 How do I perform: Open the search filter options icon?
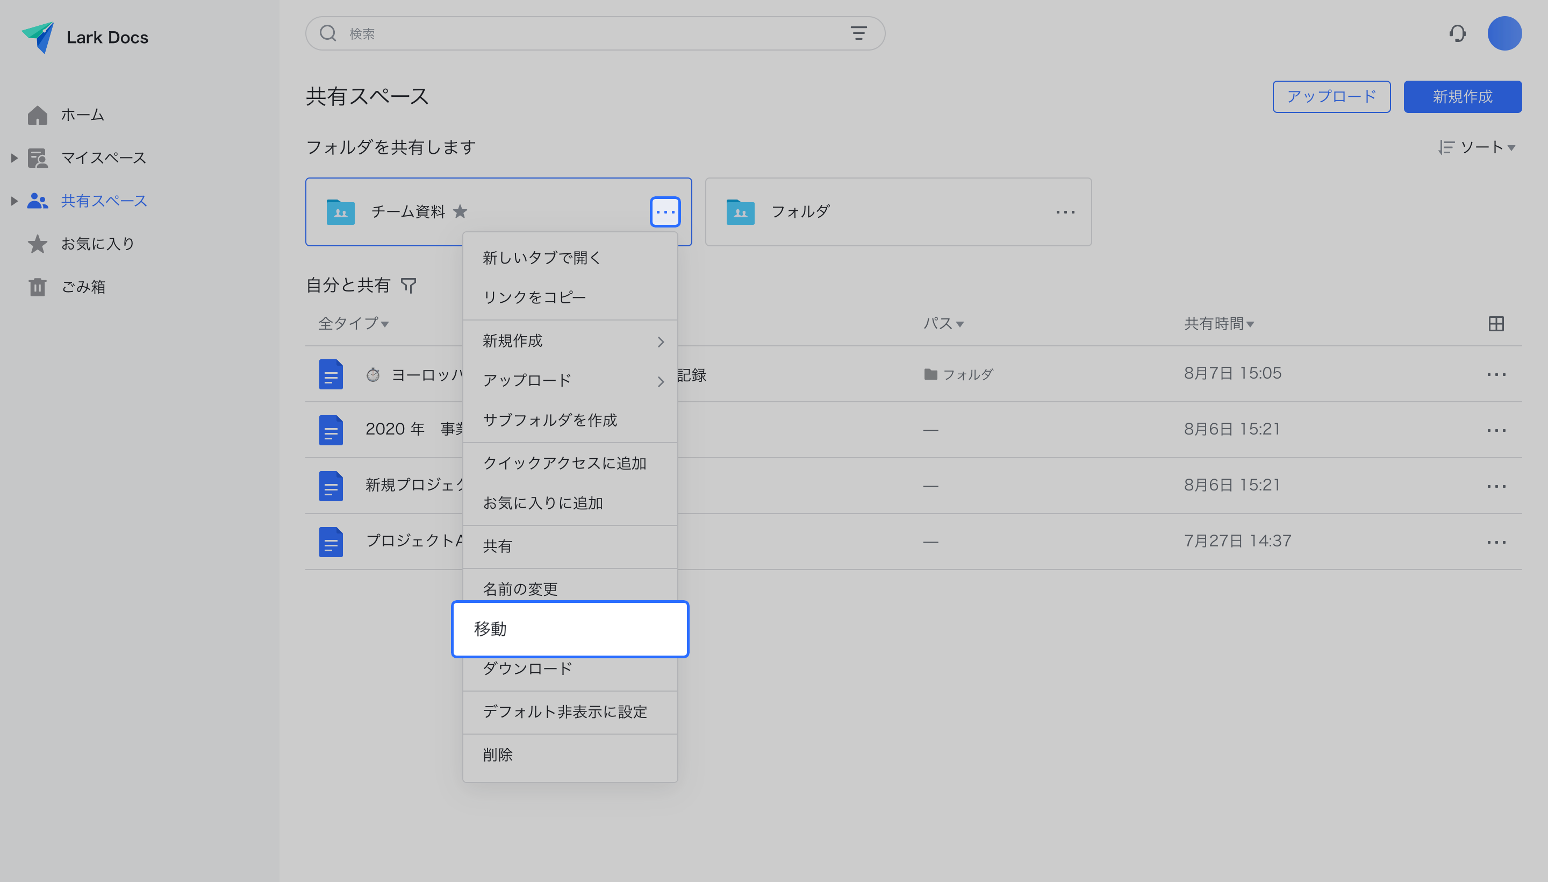tap(858, 33)
